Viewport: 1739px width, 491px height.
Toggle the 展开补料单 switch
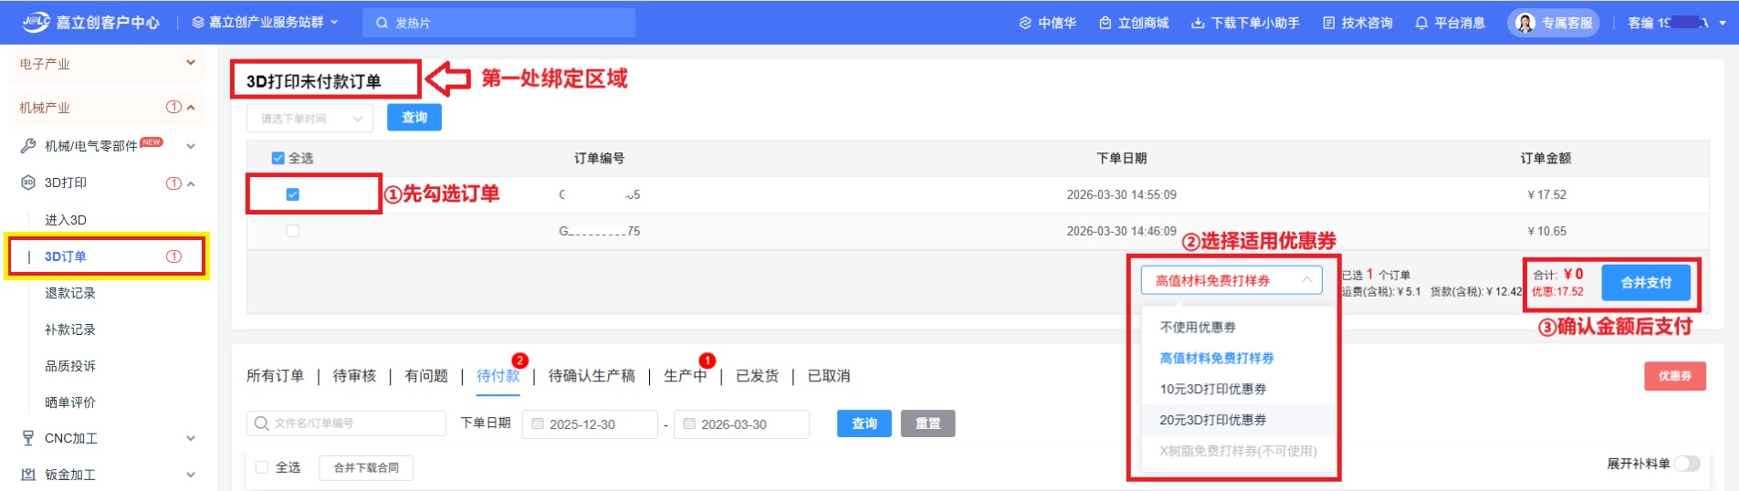(x=1686, y=464)
